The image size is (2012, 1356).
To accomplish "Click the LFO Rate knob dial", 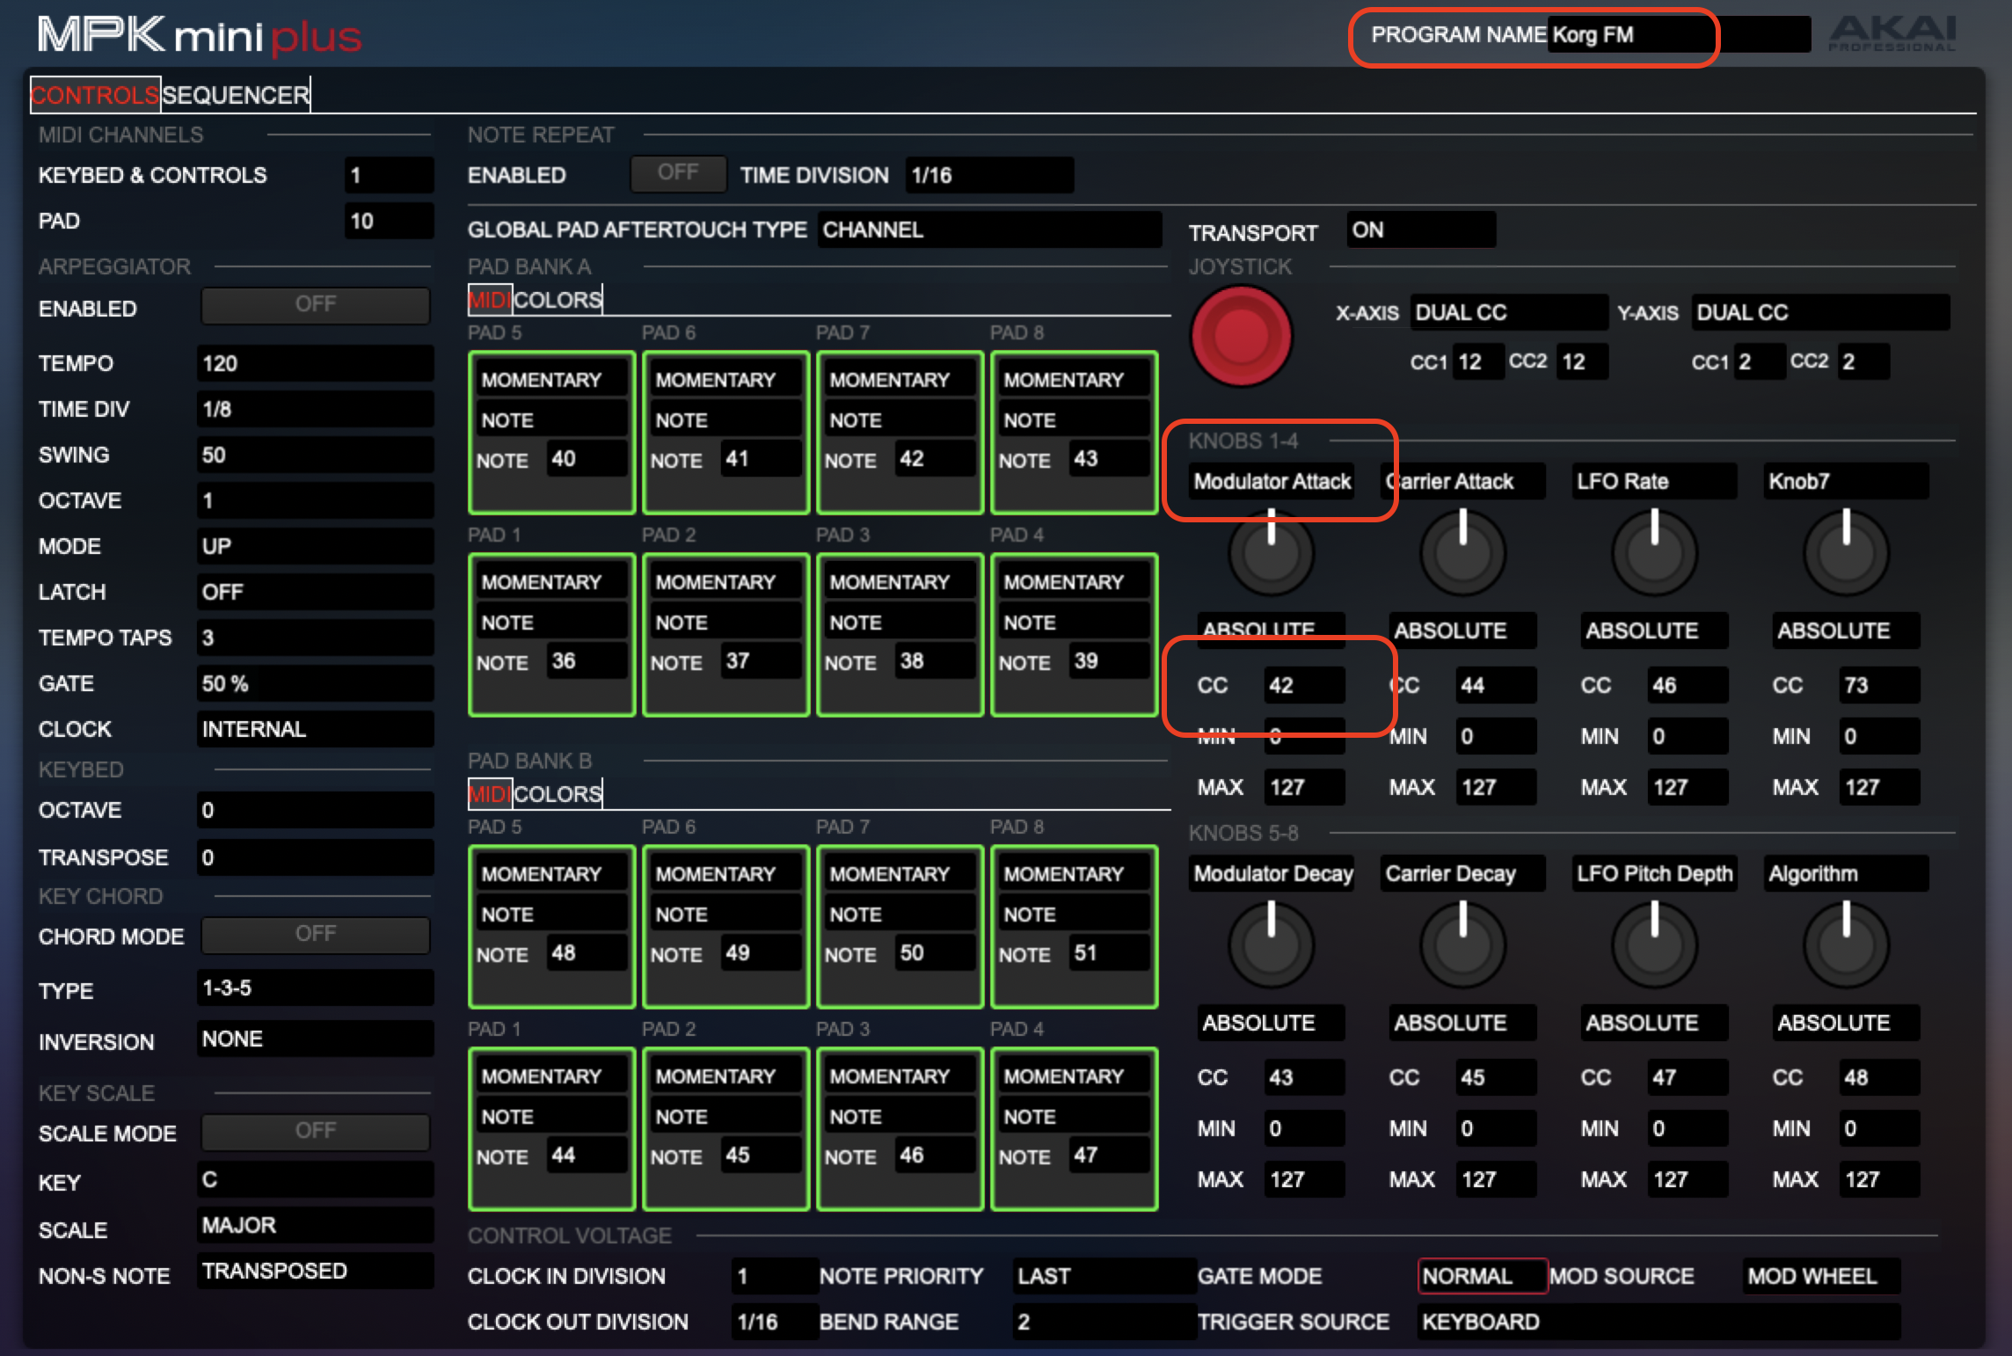I will click(x=1654, y=553).
